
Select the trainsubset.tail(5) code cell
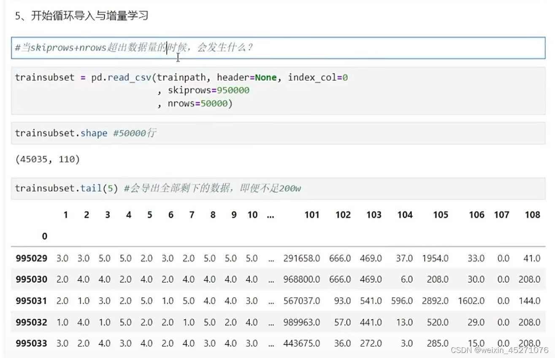(278, 188)
